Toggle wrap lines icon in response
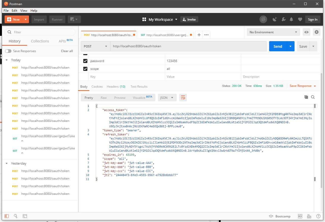325x222 pixels. click(x=183, y=98)
